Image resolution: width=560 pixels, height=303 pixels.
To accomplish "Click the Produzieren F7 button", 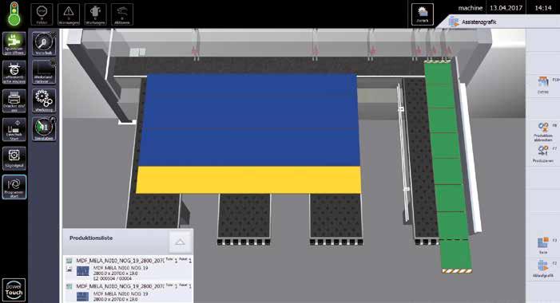I will [543, 154].
